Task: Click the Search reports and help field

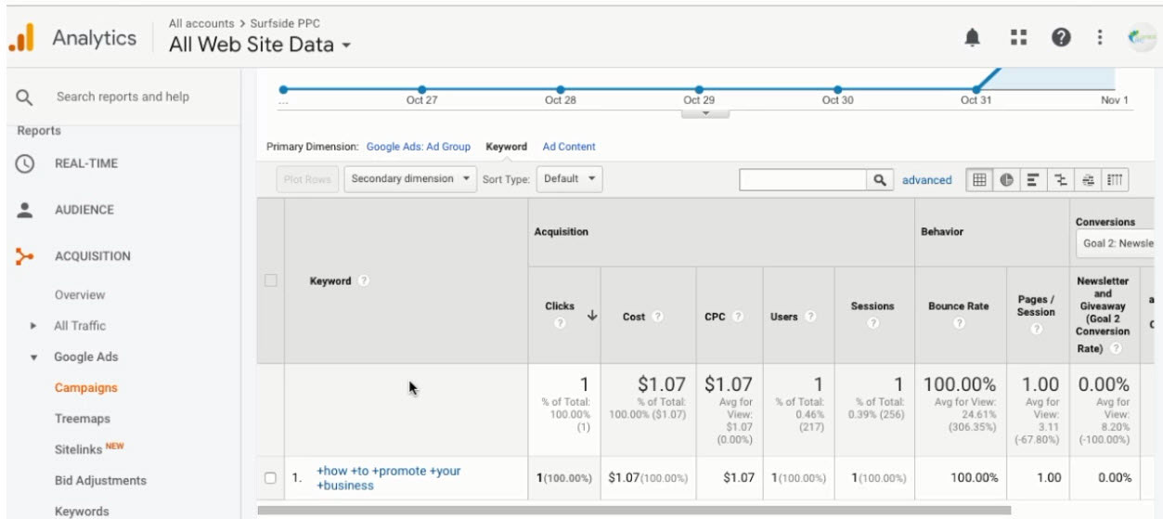Action: coord(123,97)
